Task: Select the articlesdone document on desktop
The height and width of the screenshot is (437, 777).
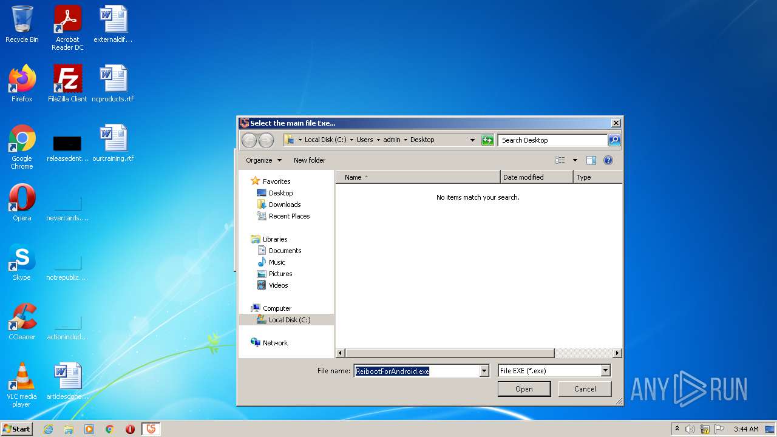Action: pyautogui.click(x=67, y=381)
